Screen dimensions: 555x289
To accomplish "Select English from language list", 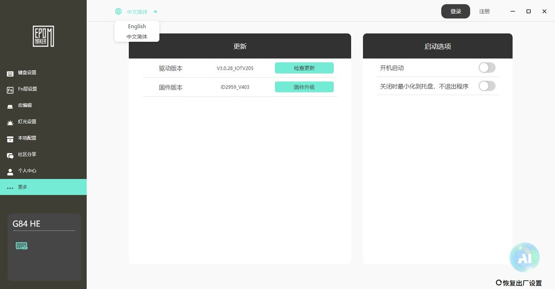I will [137, 26].
